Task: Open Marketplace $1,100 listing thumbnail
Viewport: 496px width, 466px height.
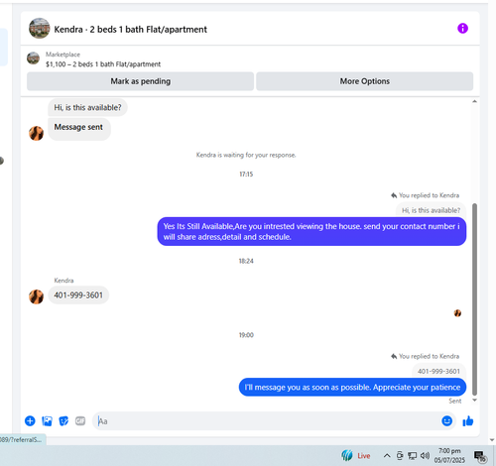Action: tap(33, 58)
